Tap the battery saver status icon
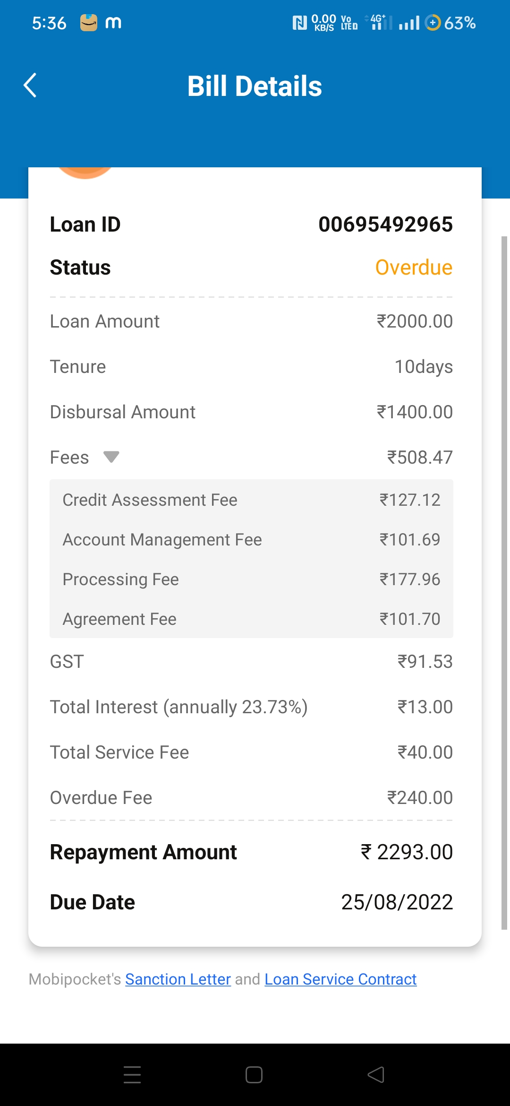 tap(433, 23)
